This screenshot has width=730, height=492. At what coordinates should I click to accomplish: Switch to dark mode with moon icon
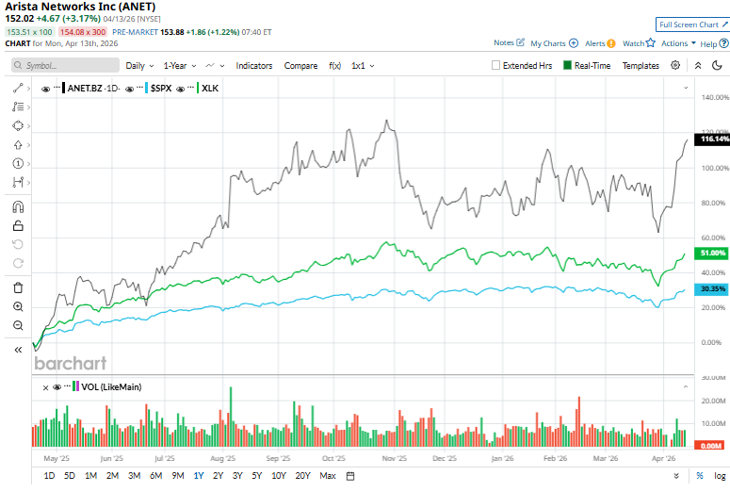(x=698, y=66)
